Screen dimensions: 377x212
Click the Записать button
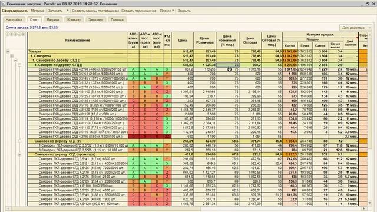pos(55,11)
